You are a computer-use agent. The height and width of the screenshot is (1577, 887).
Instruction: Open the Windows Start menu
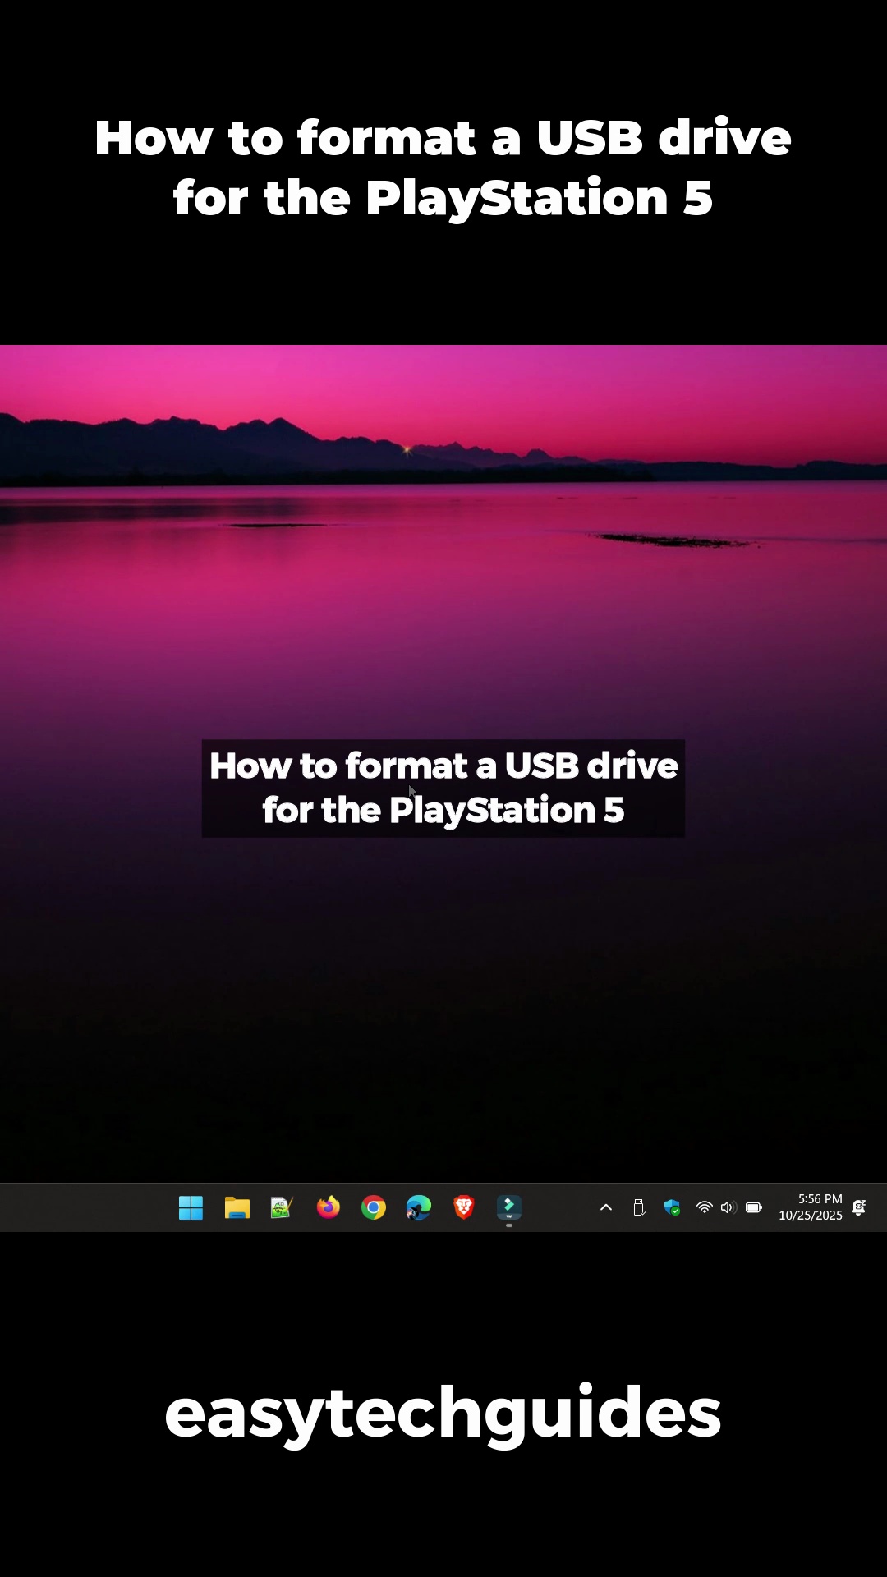tap(191, 1207)
